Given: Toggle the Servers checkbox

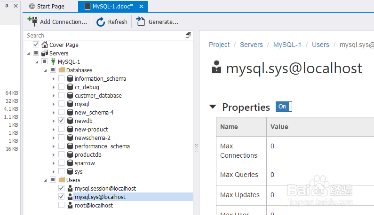Looking at the screenshot, I should coord(36,53).
